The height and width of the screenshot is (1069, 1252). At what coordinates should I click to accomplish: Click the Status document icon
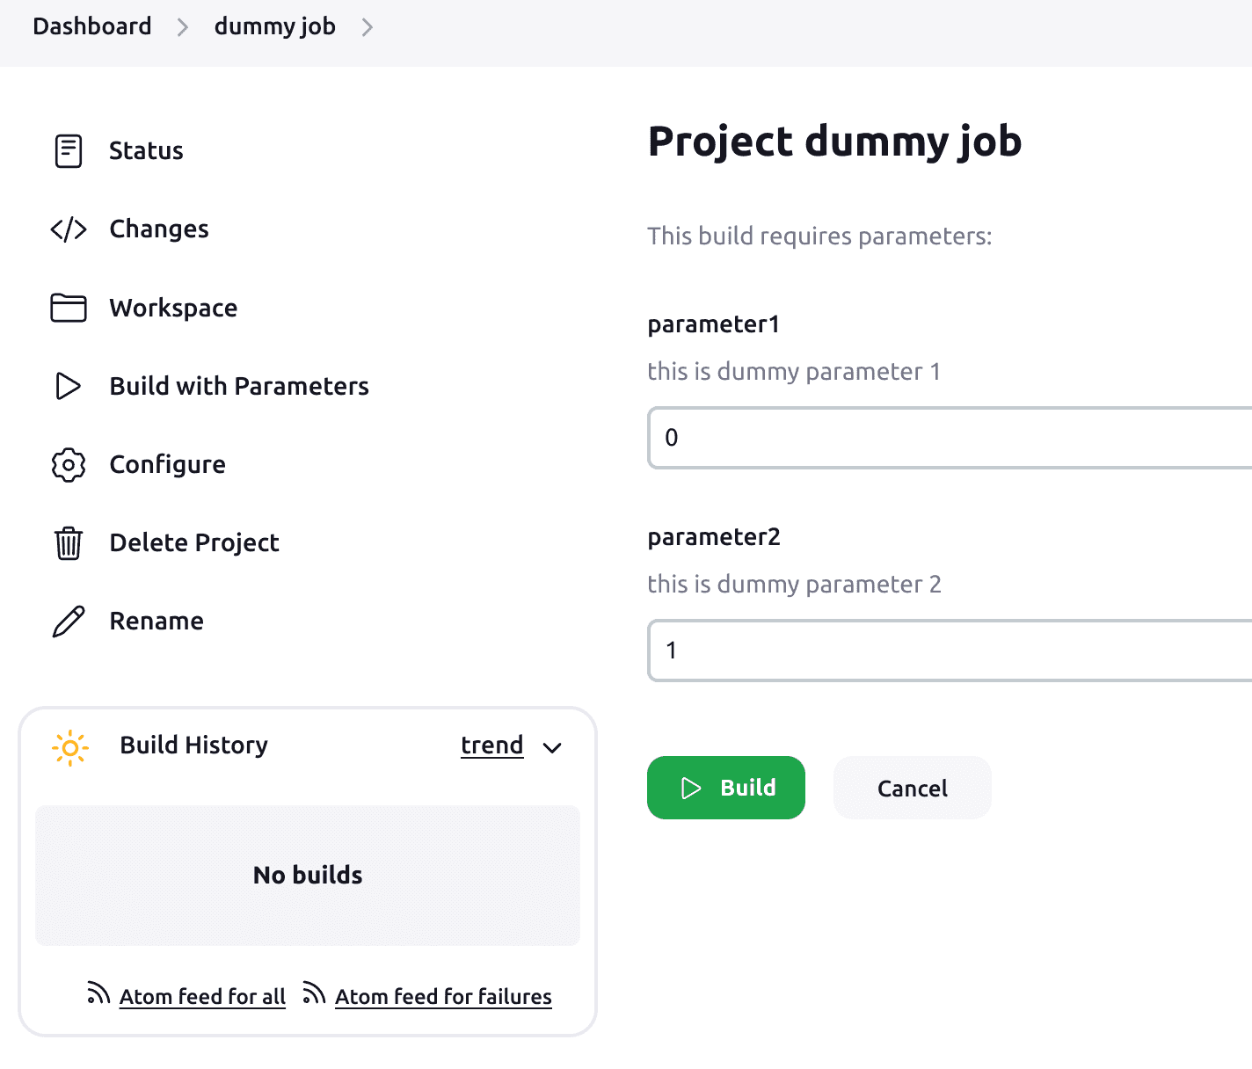pyautogui.click(x=69, y=151)
